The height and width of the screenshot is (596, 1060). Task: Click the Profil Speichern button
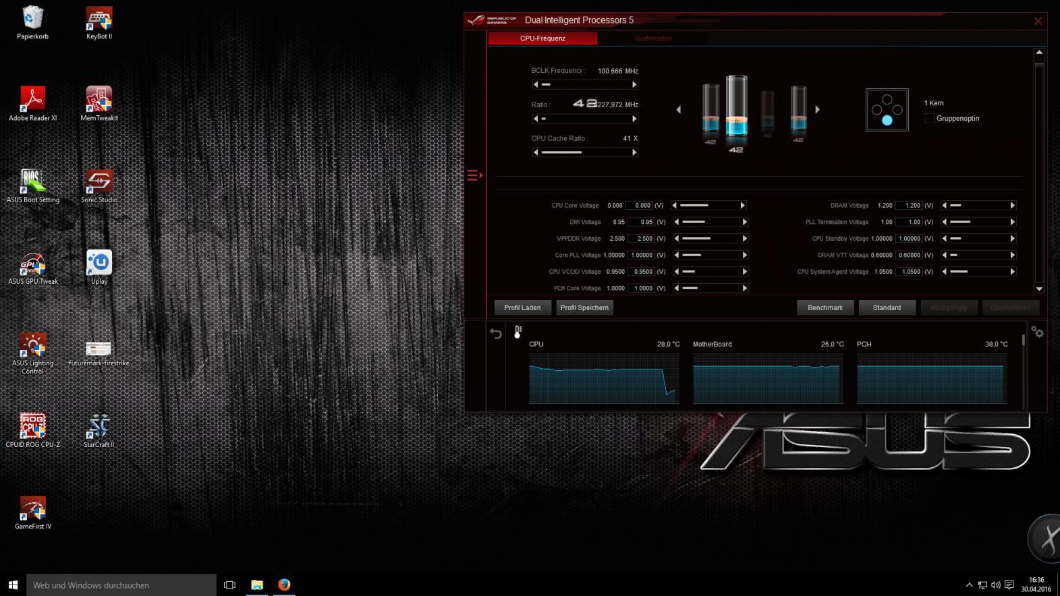click(x=584, y=307)
